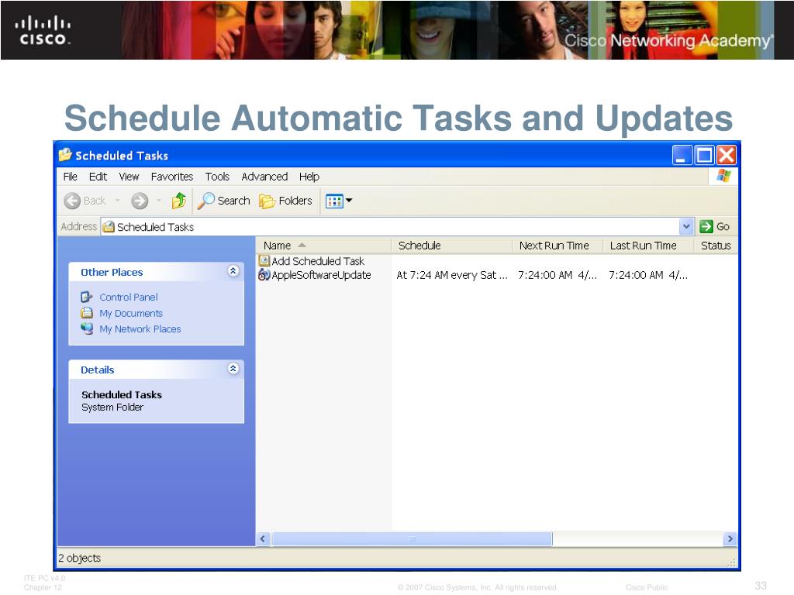Click the scroll right arrow
794x595 pixels.
[x=730, y=538]
